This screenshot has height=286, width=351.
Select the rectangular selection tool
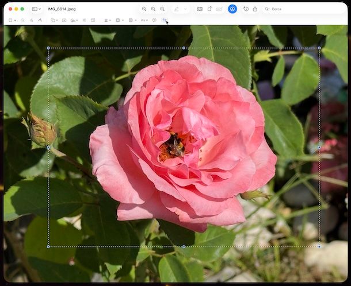click(10, 20)
